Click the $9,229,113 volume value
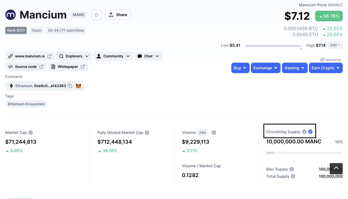 pos(195,142)
